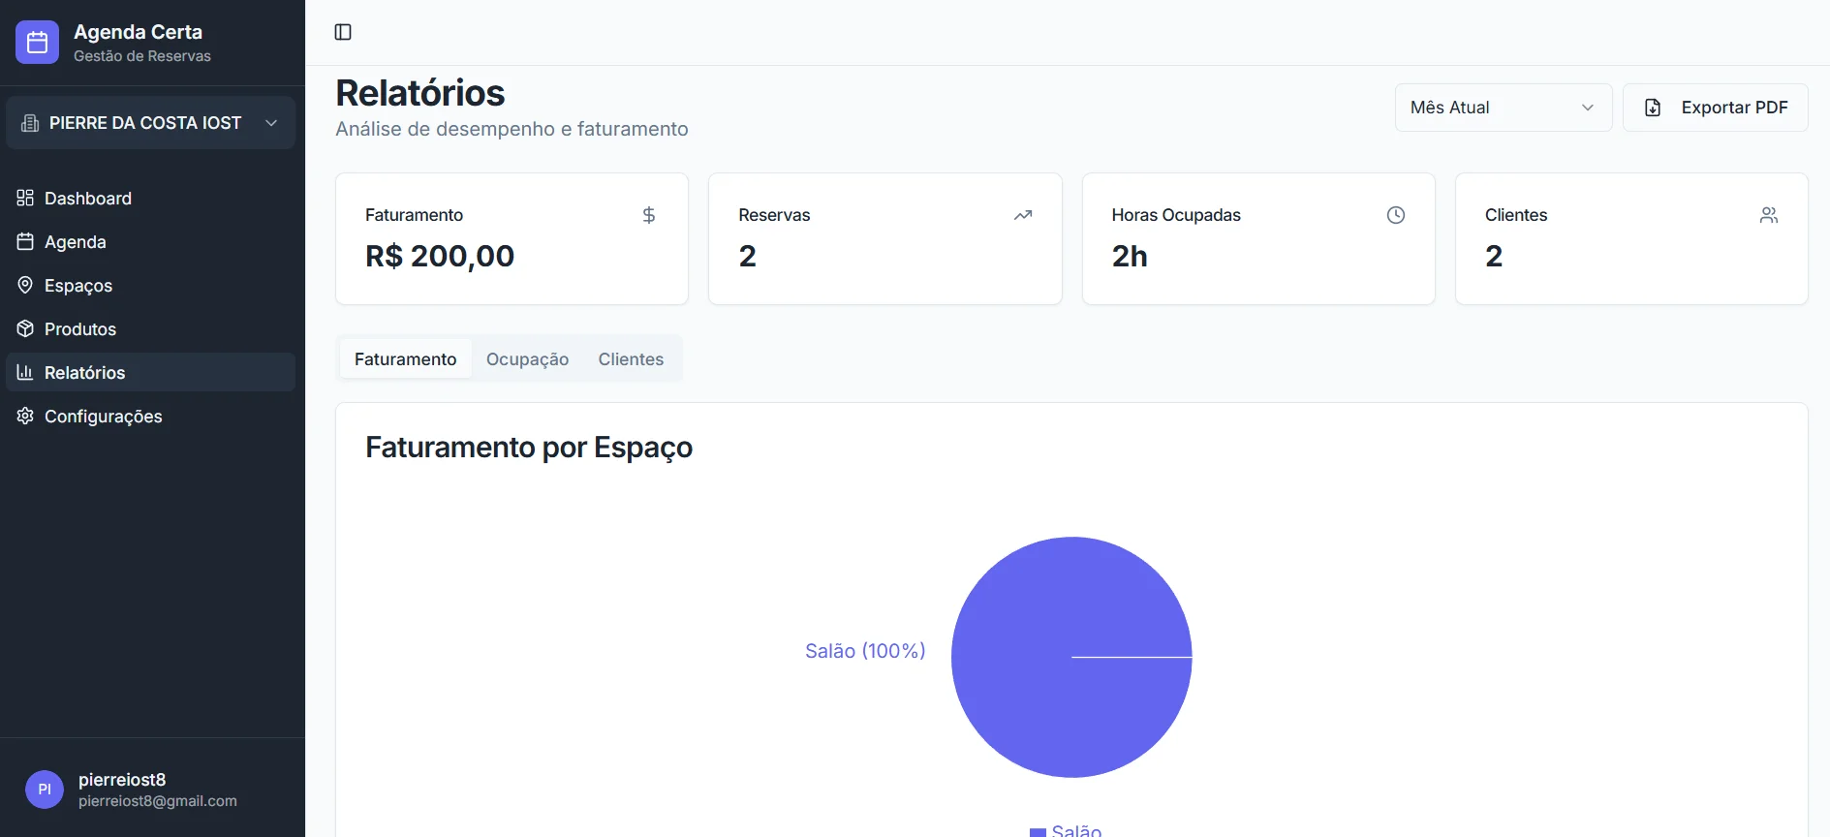Image resolution: width=1830 pixels, height=837 pixels.
Task: Switch to the Clientes tab
Action: (x=631, y=359)
